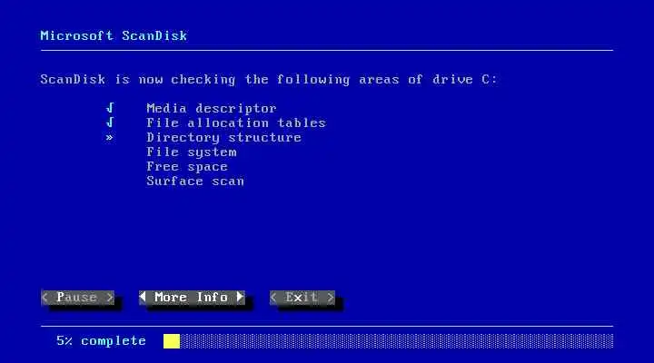Select the Free space text
Viewport: 654px width, 363px height.
(x=187, y=167)
